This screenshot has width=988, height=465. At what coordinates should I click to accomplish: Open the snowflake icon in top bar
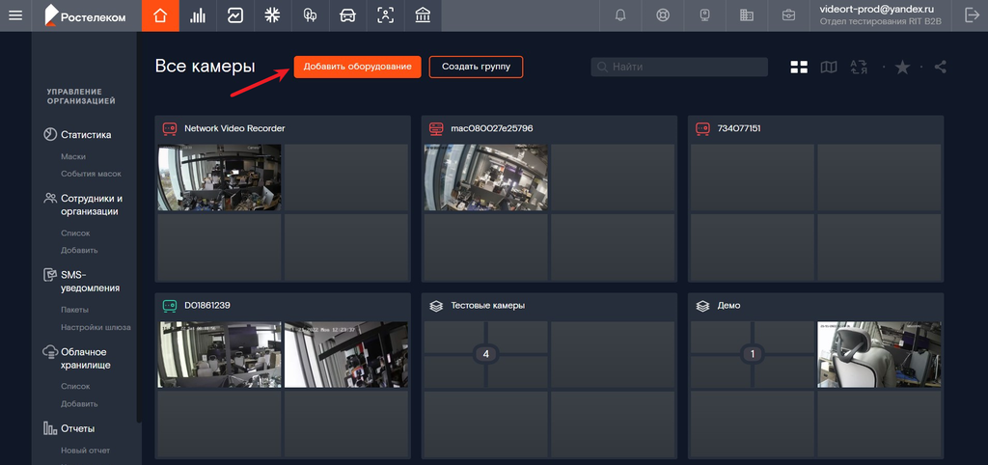[x=272, y=15]
